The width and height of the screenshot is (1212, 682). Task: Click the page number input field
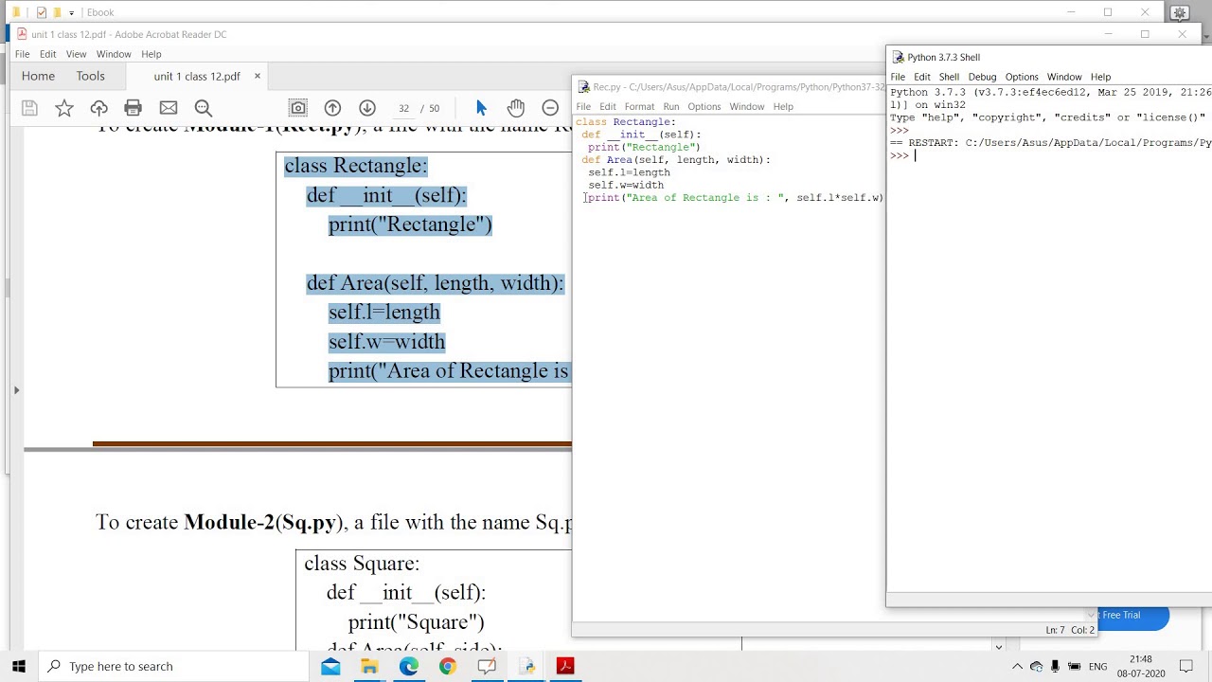point(404,108)
